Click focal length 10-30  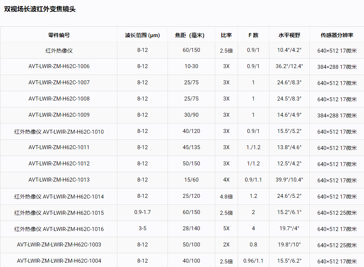[x=191, y=66]
